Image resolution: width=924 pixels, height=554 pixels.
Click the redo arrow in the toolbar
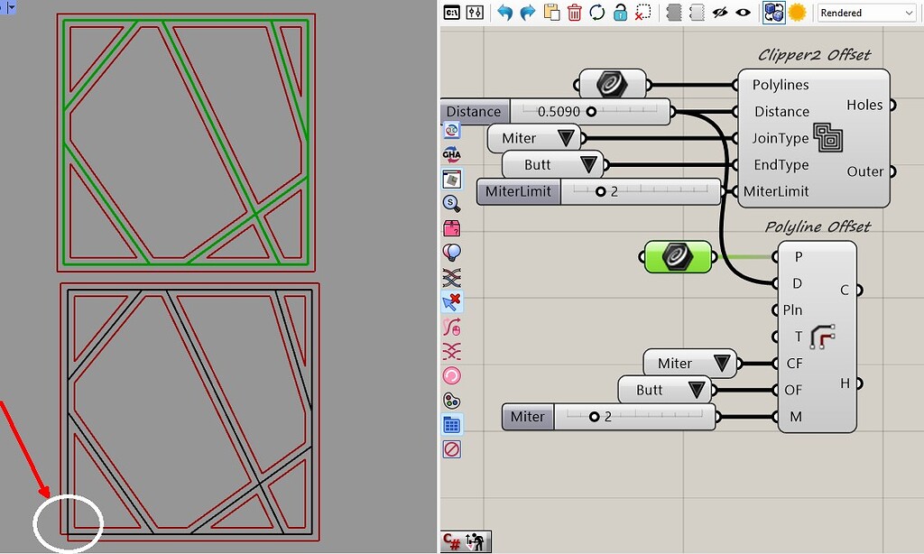click(x=527, y=12)
